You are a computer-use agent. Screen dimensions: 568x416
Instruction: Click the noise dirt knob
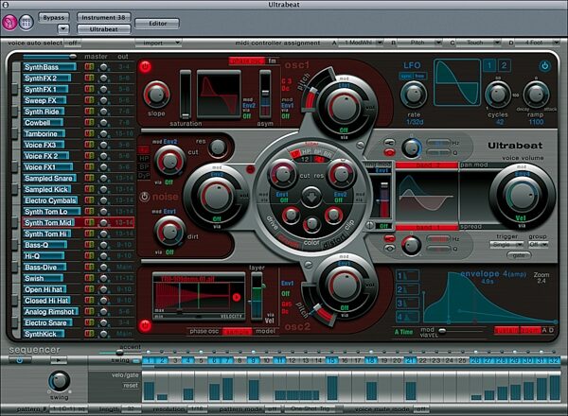click(169, 233)
